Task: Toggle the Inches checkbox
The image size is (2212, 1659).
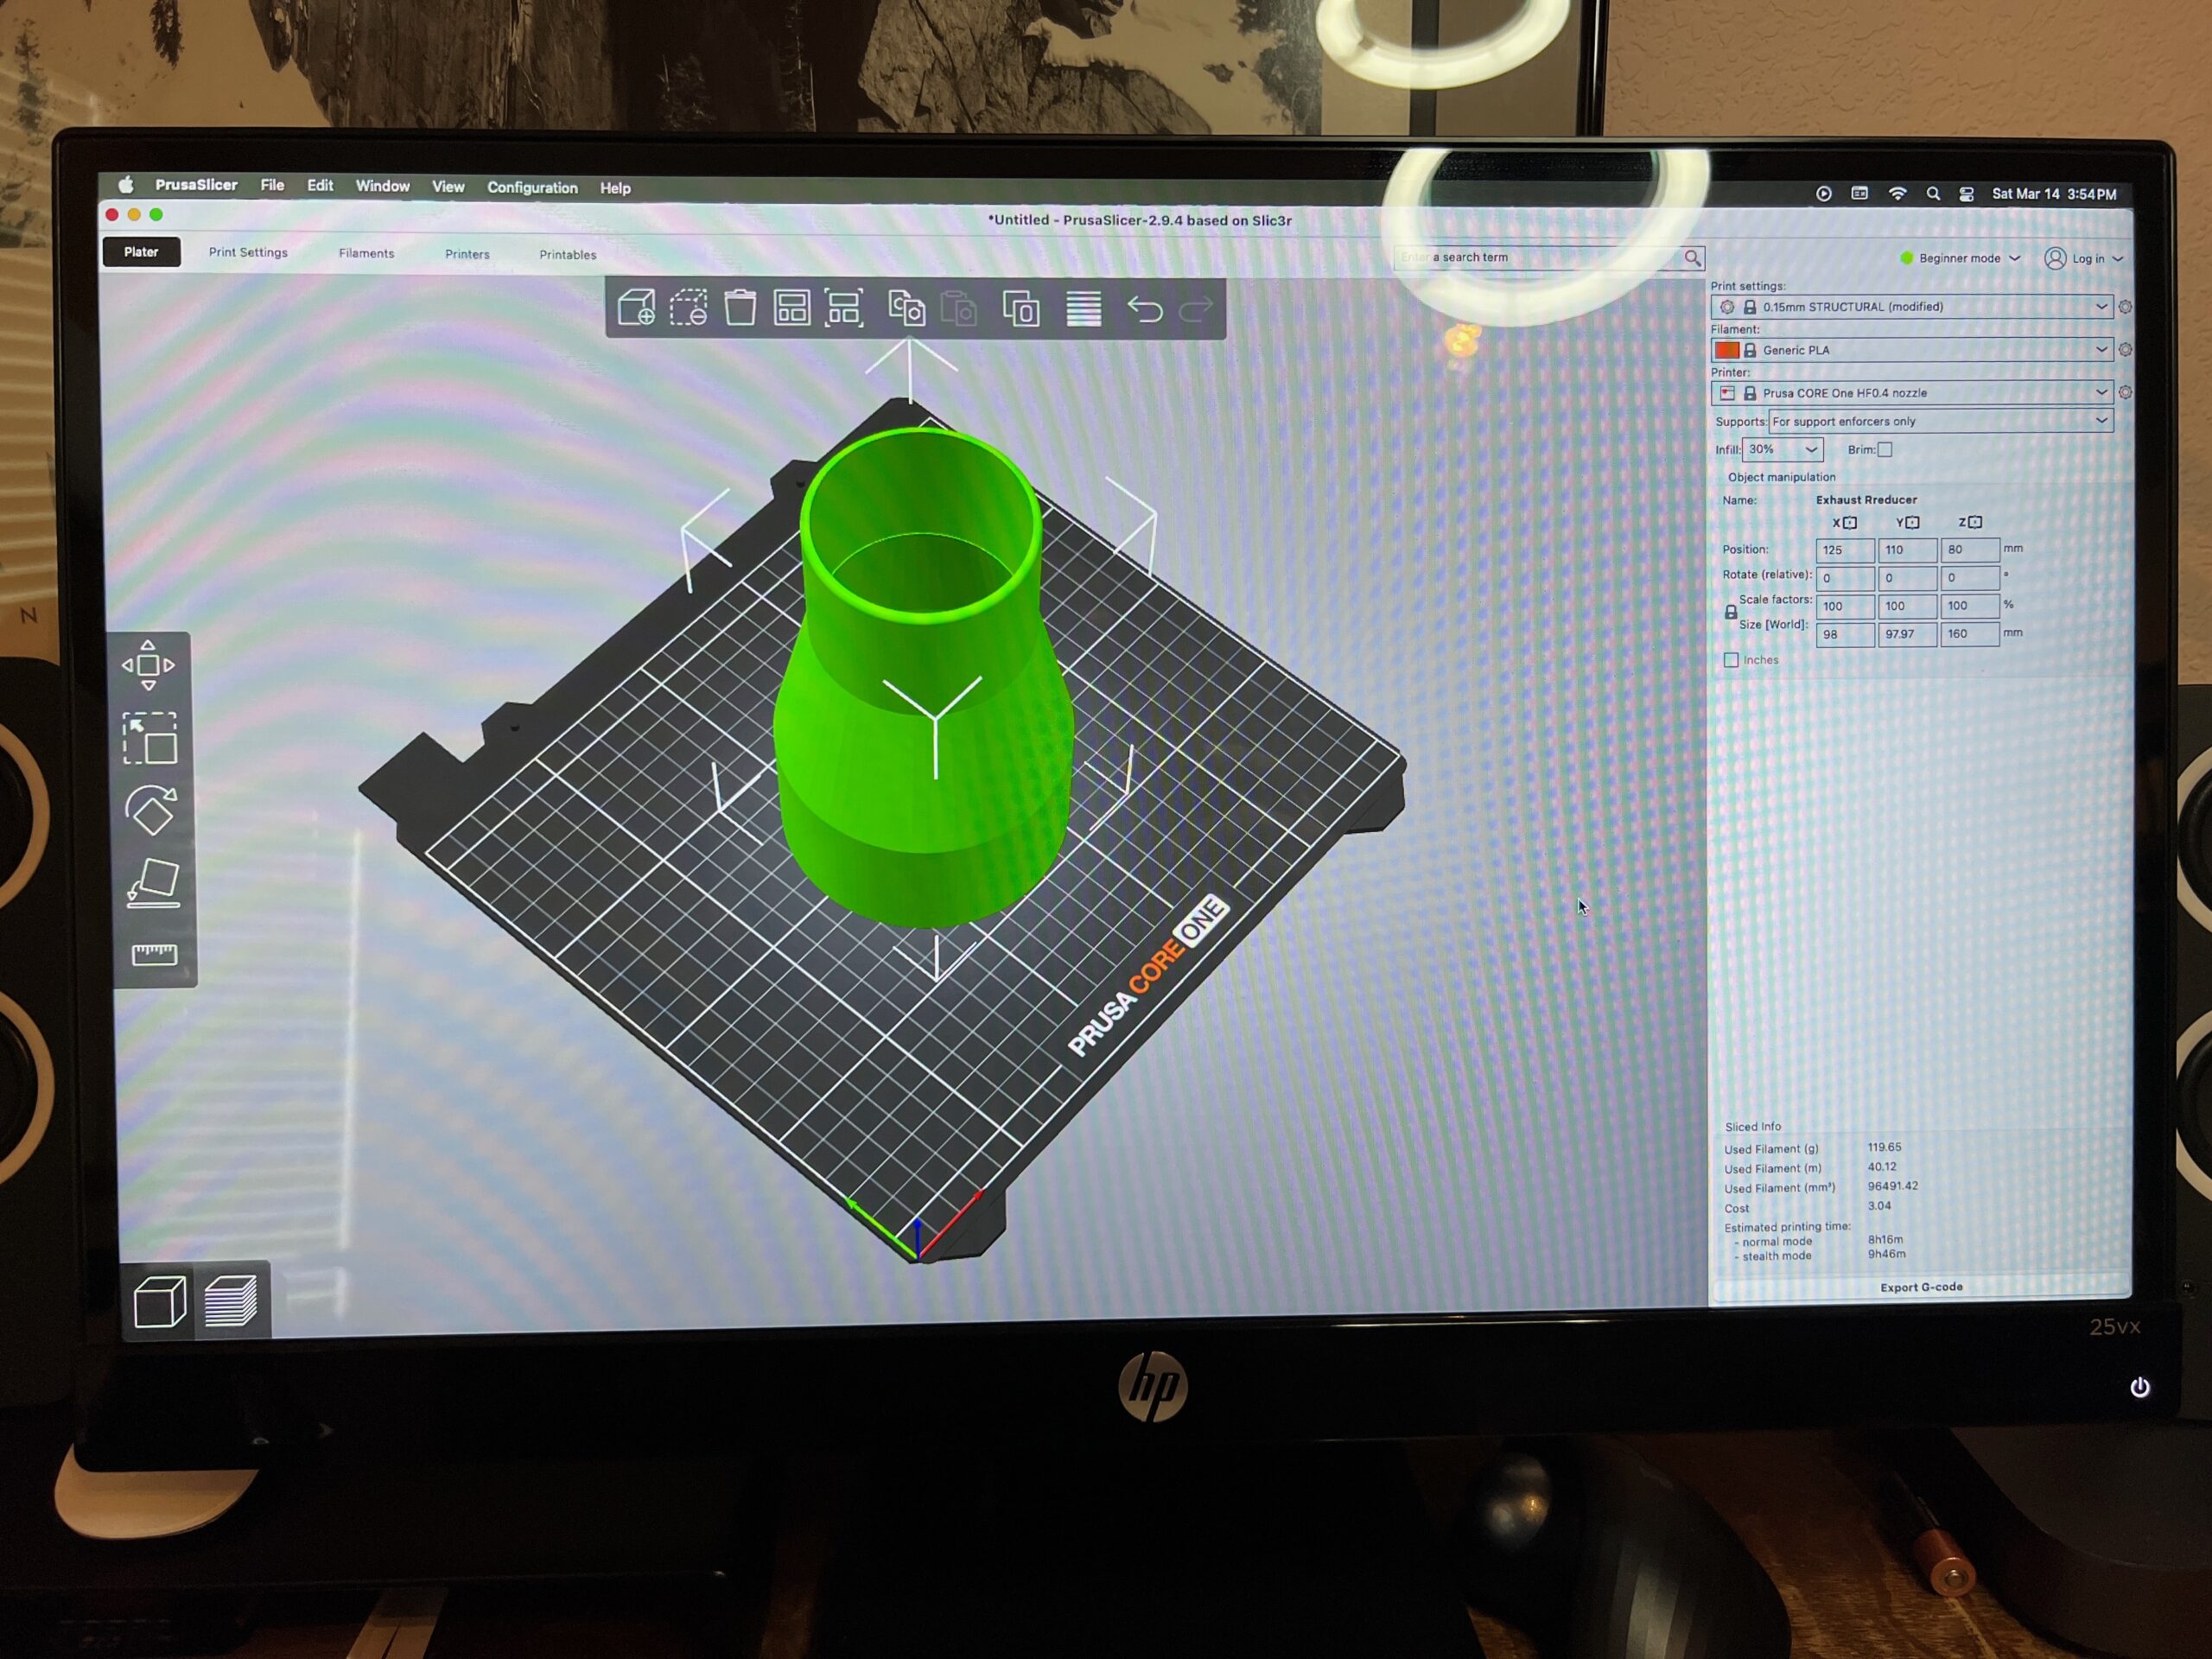Action: coord(1731,660)
